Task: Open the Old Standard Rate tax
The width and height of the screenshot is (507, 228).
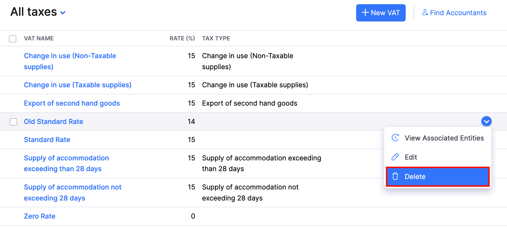Action: pyautogui.click(x=54, y=122)
